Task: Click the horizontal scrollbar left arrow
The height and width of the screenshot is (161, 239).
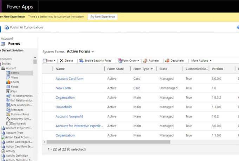Action: pyautogui.click(x=45, y=142)
